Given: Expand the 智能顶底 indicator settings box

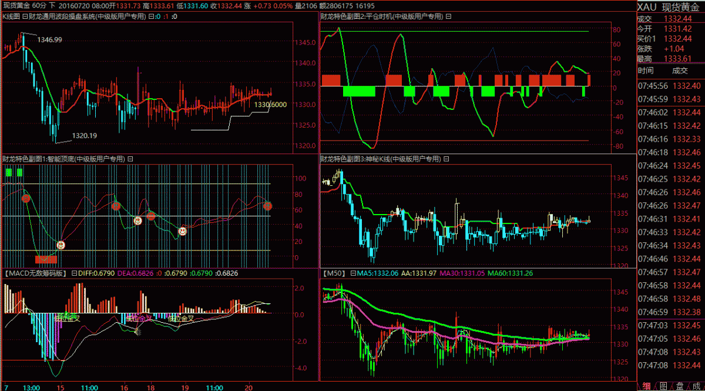Looking at the screenshot, I should [x=130, y=159].
